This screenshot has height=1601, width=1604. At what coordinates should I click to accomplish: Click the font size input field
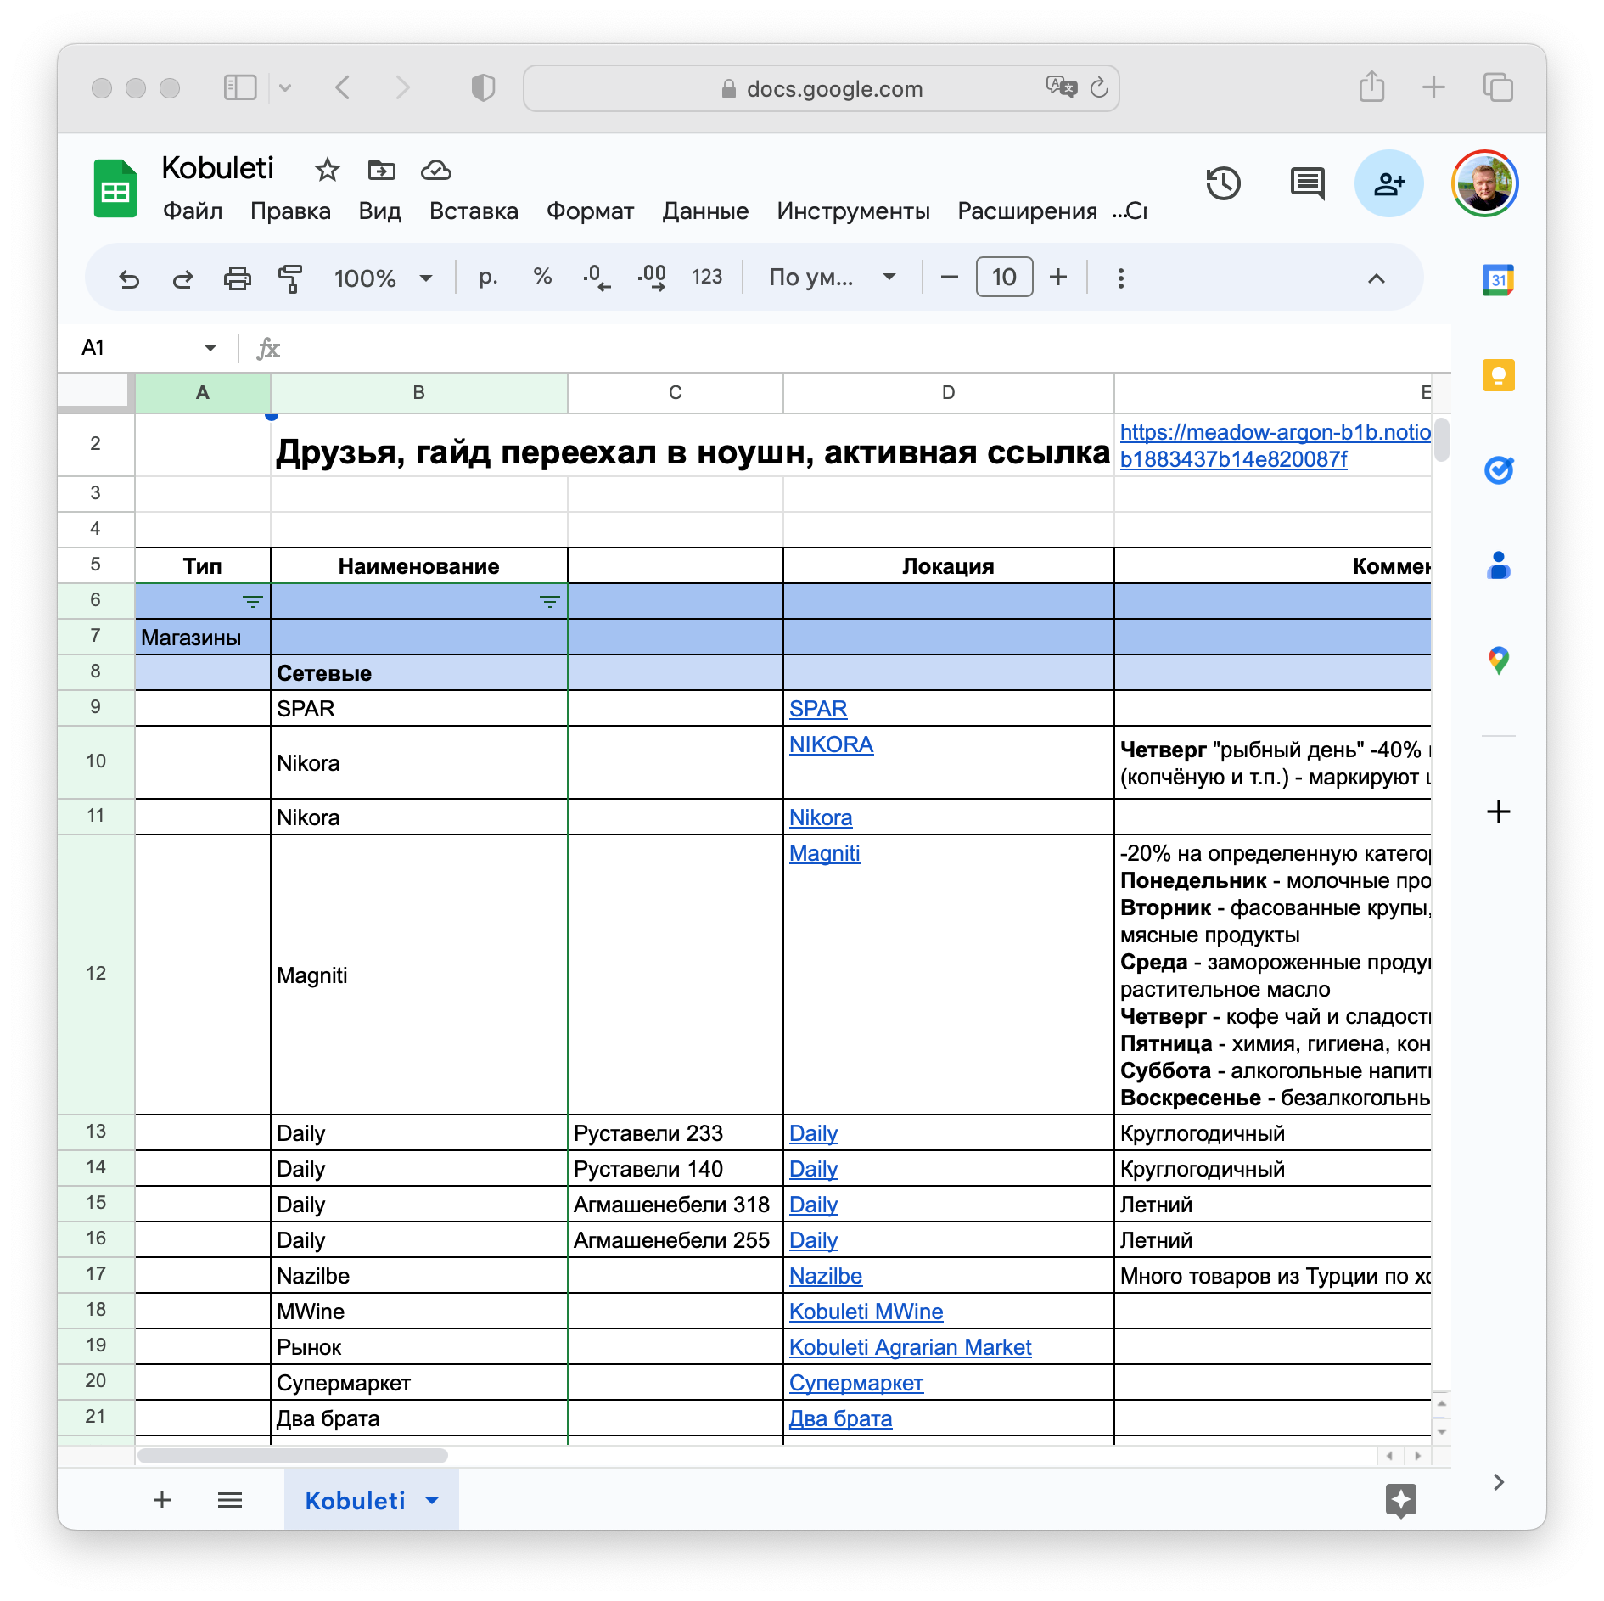tap(1004, 277)
